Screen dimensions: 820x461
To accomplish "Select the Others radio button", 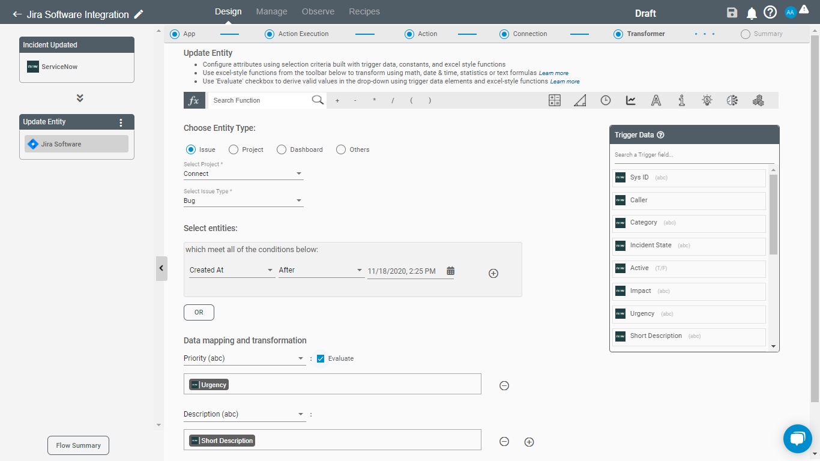I will pos(341,149).
